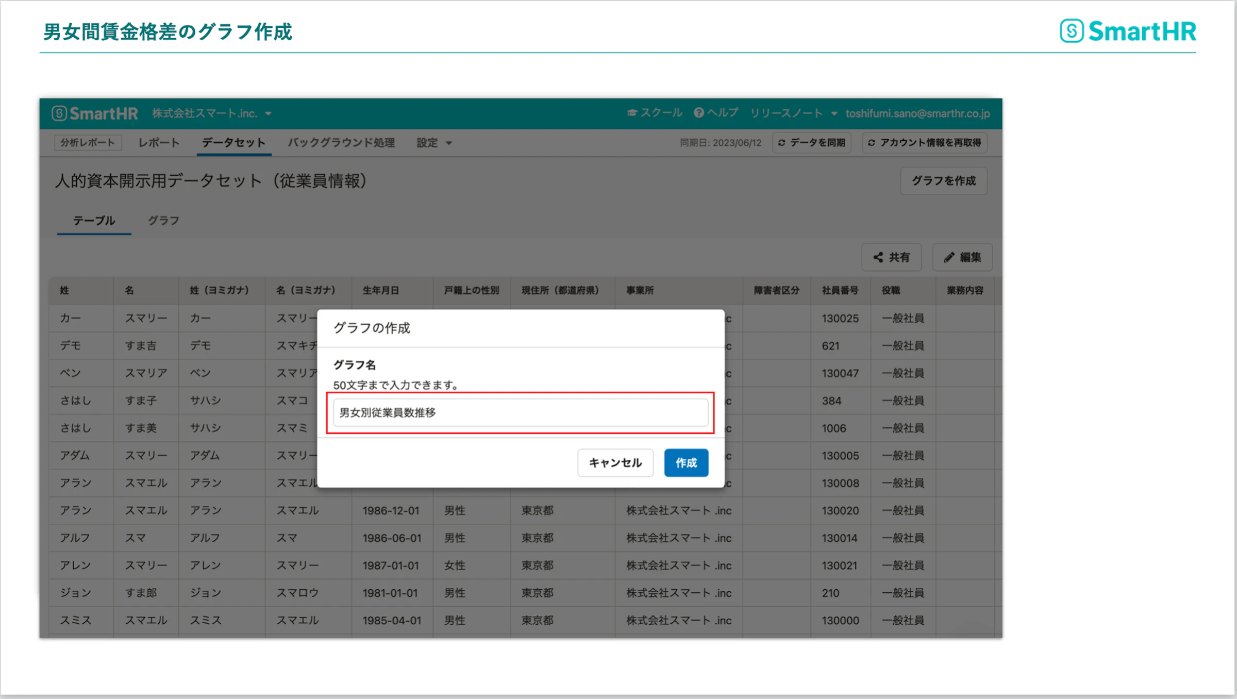Viewport: 1237px width, 699px height.
Task: Click the 社員番号 column header
Action: [840, 290]
